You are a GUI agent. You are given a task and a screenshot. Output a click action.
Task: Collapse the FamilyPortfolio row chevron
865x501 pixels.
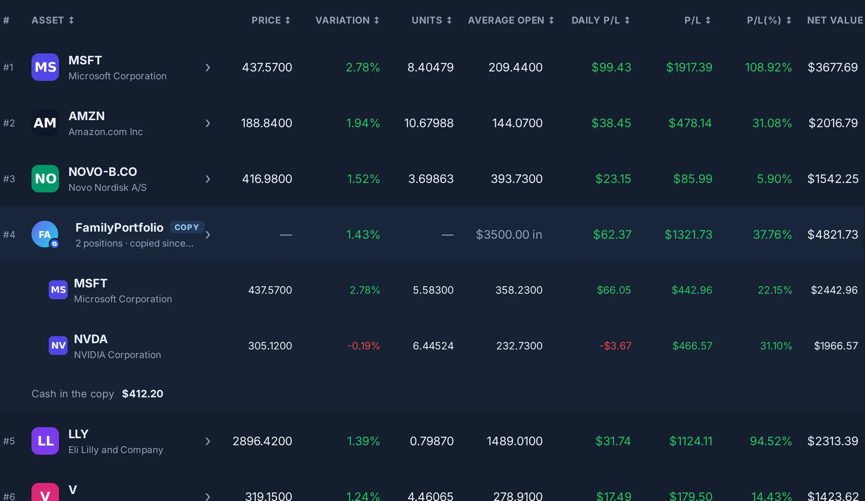[208, 235]
